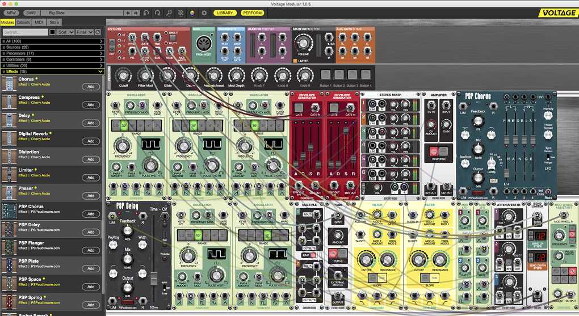This screenshot has width=579, height=316.
Task: Click the Bend Limiter OUT jack
Action: (x=537, y=294)
